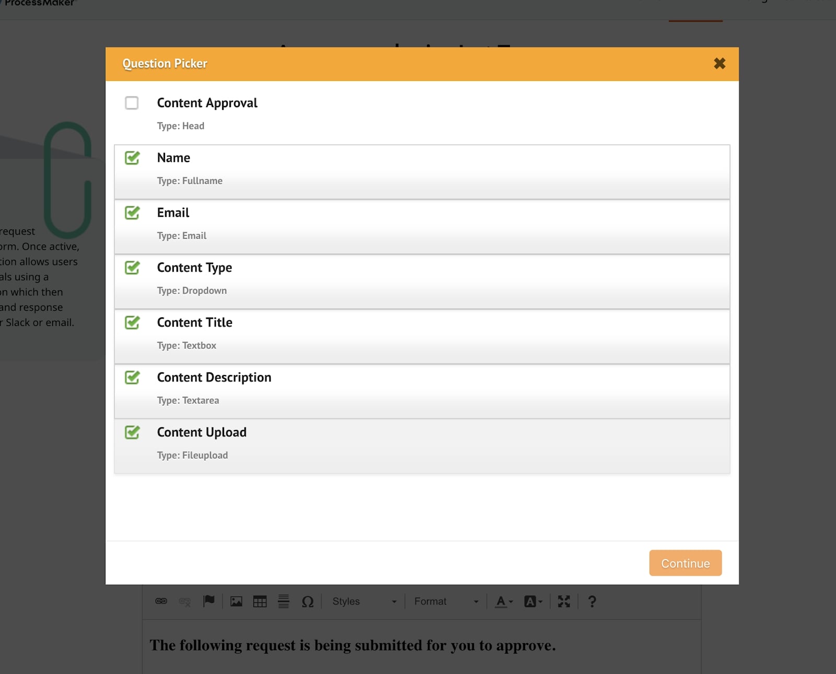Click in the editor body text

pos(353,645)
